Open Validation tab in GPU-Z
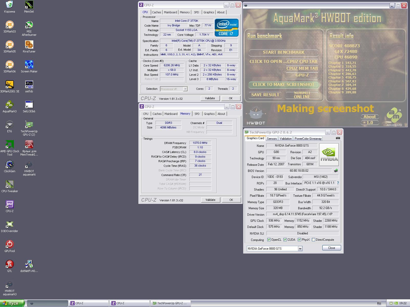410x307 pixels. (285, 138)
